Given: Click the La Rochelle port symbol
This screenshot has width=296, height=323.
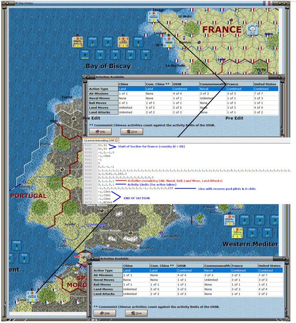Looking at the screenshot, I should tap(187, 68).
